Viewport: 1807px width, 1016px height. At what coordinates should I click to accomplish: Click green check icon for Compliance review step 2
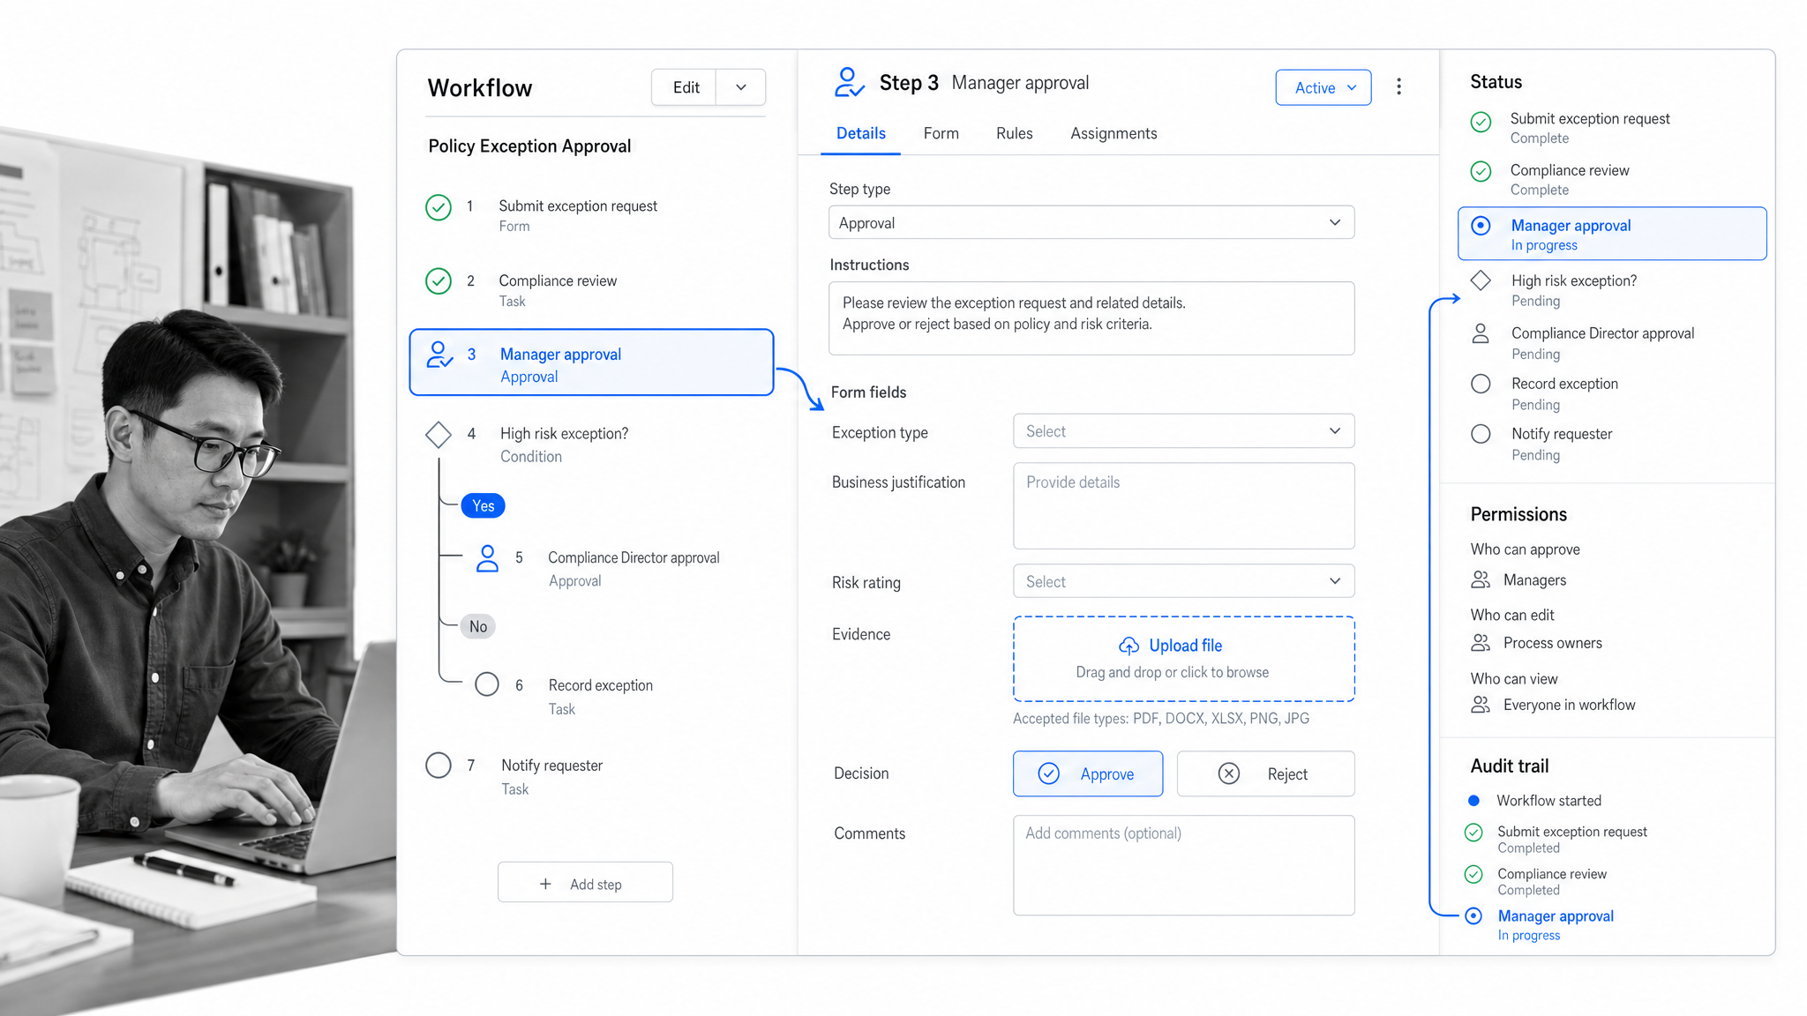coord(439,281)
